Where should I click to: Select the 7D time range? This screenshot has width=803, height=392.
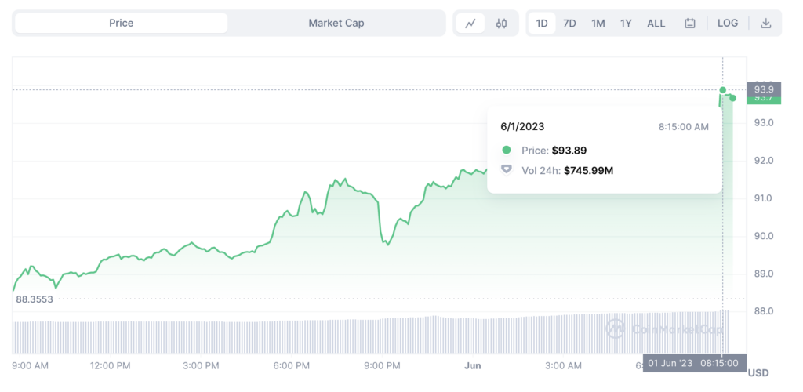(569, 24)
